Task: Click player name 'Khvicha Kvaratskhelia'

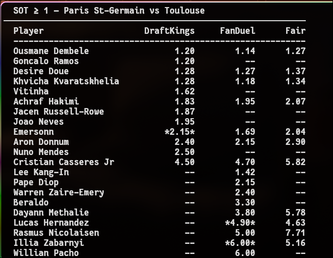Action: pos(66,81)
